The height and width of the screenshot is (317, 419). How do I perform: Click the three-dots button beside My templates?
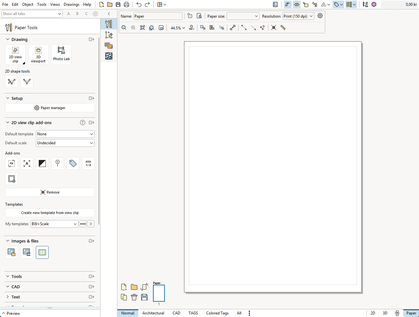pos(83,224)
